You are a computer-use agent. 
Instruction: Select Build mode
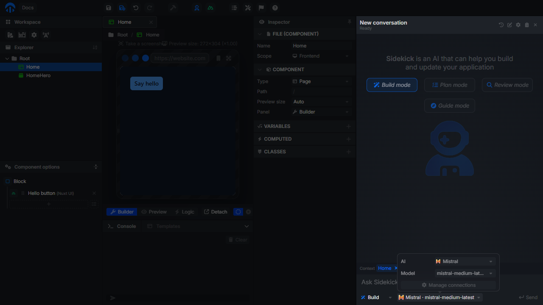(392, 85)
